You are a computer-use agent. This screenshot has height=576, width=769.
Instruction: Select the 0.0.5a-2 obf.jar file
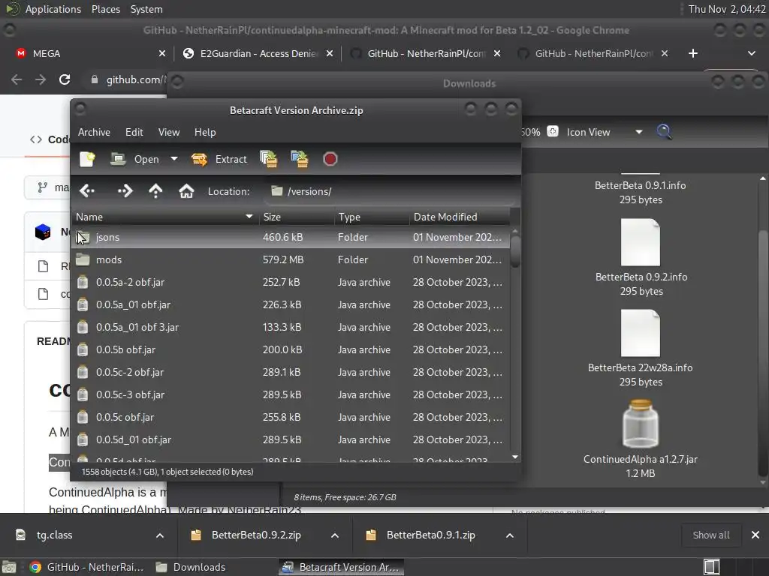(x=291, y=282)
